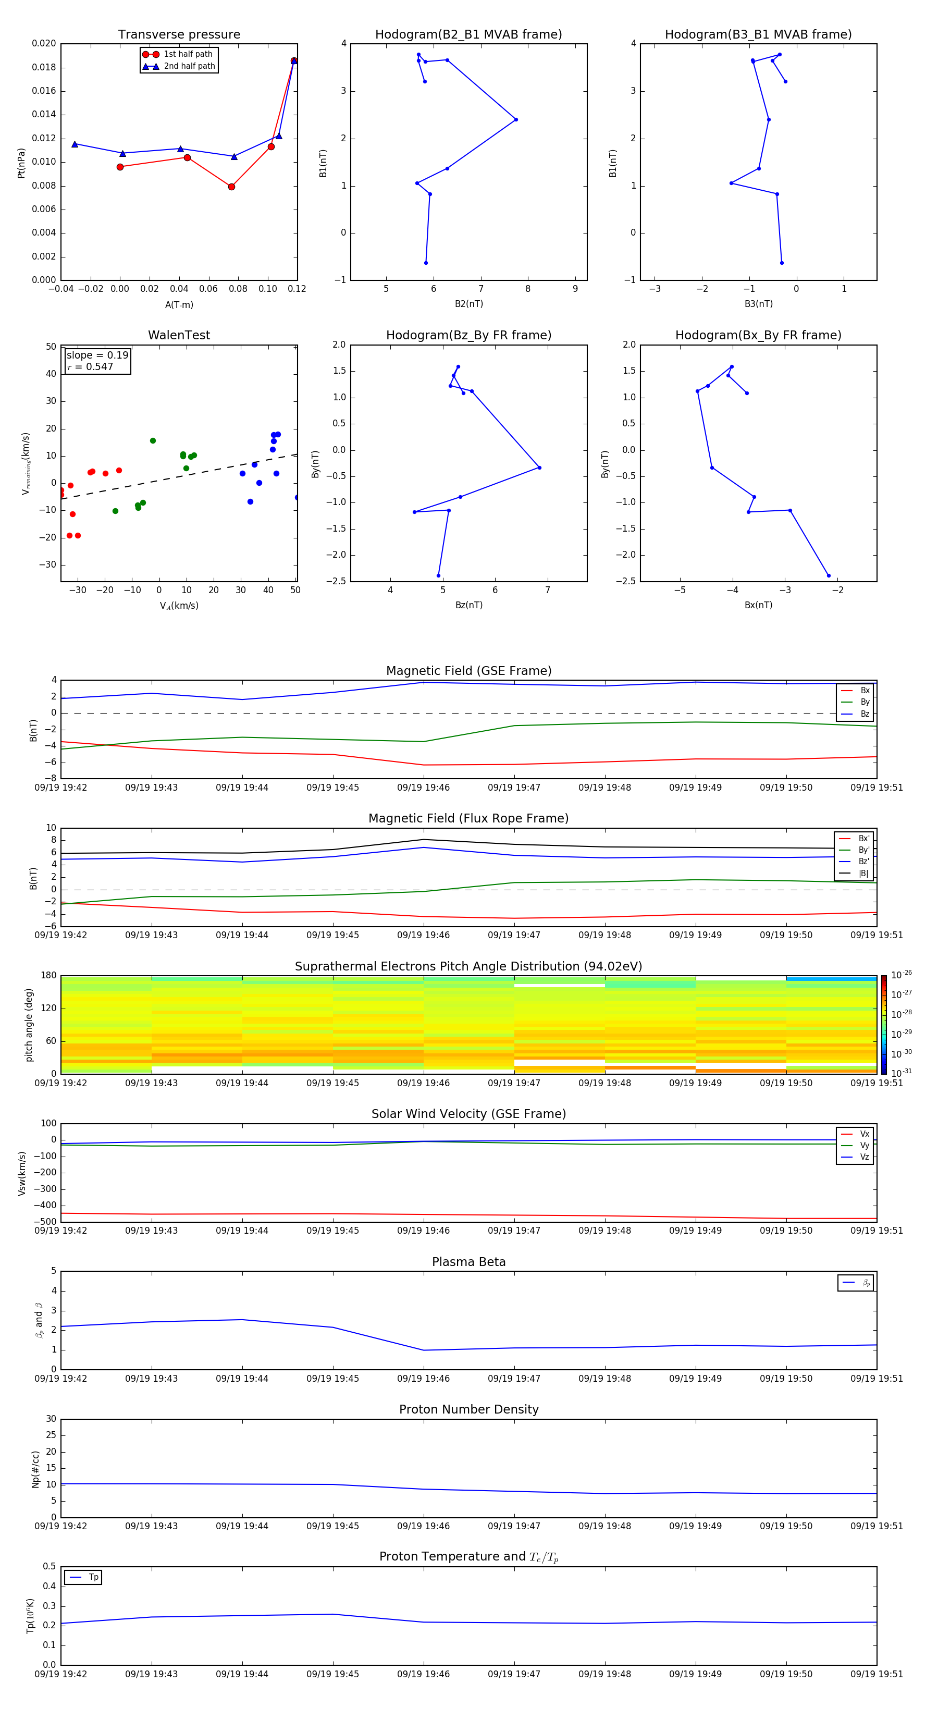Click the "Np(#/cc)" y-axis label
938x1720 pixels.
coord(36,1469)
